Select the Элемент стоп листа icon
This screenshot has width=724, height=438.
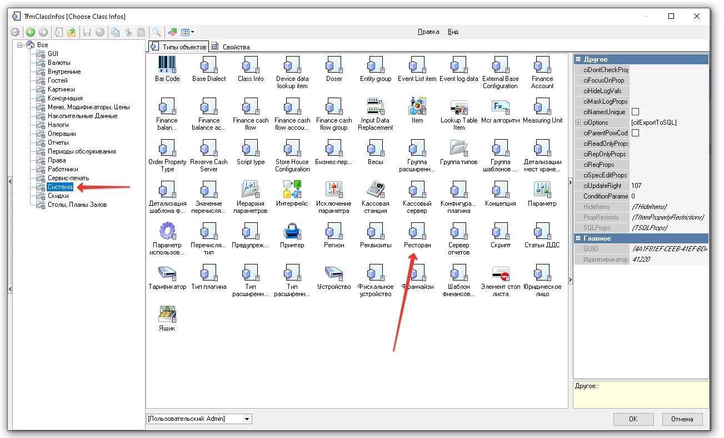tap(501, 281)
